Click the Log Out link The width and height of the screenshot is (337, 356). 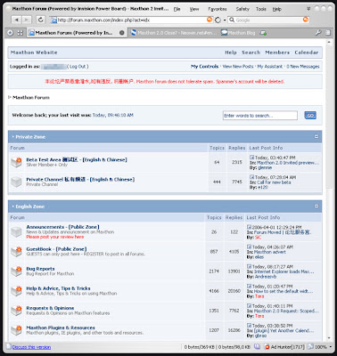pos(78,67)
